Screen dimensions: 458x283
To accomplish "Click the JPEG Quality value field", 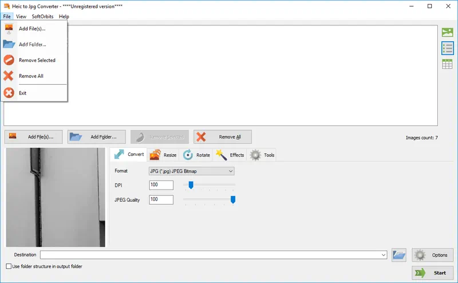I will (x=161, y=199).
